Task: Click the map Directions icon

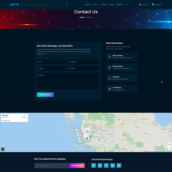Action: (x=24, y=116)
